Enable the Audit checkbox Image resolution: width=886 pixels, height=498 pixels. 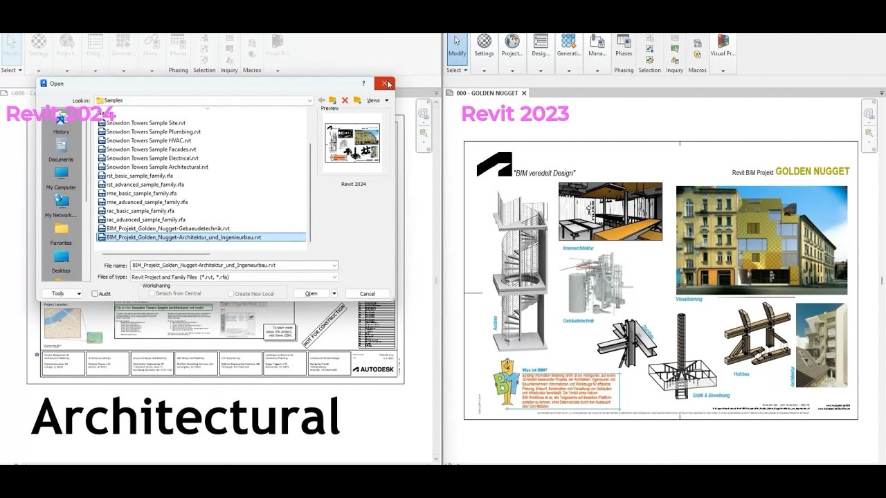tap(95, 293)
